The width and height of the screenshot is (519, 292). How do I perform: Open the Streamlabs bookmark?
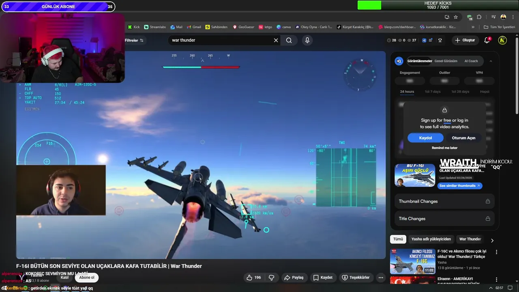(x=155, y=27)
